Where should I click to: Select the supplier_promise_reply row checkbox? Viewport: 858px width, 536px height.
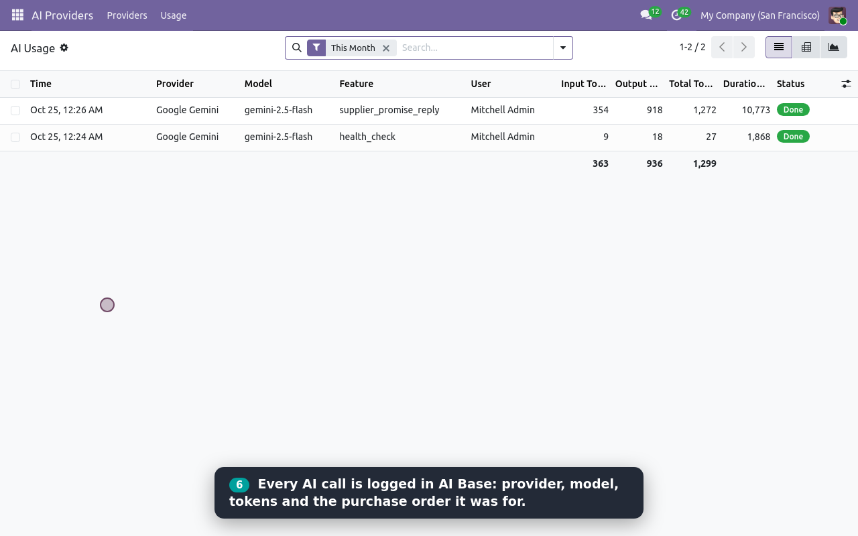tap(15, 111)
